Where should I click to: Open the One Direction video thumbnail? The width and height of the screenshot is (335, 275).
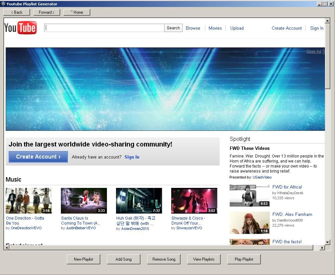29,201
